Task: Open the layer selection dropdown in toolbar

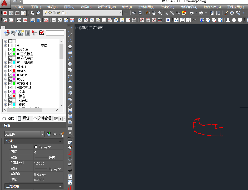Action: coord(120,13)
